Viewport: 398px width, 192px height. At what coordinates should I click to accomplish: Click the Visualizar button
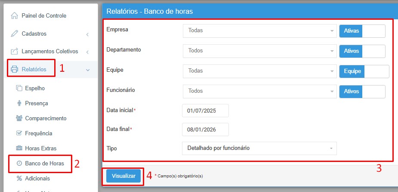123,176
